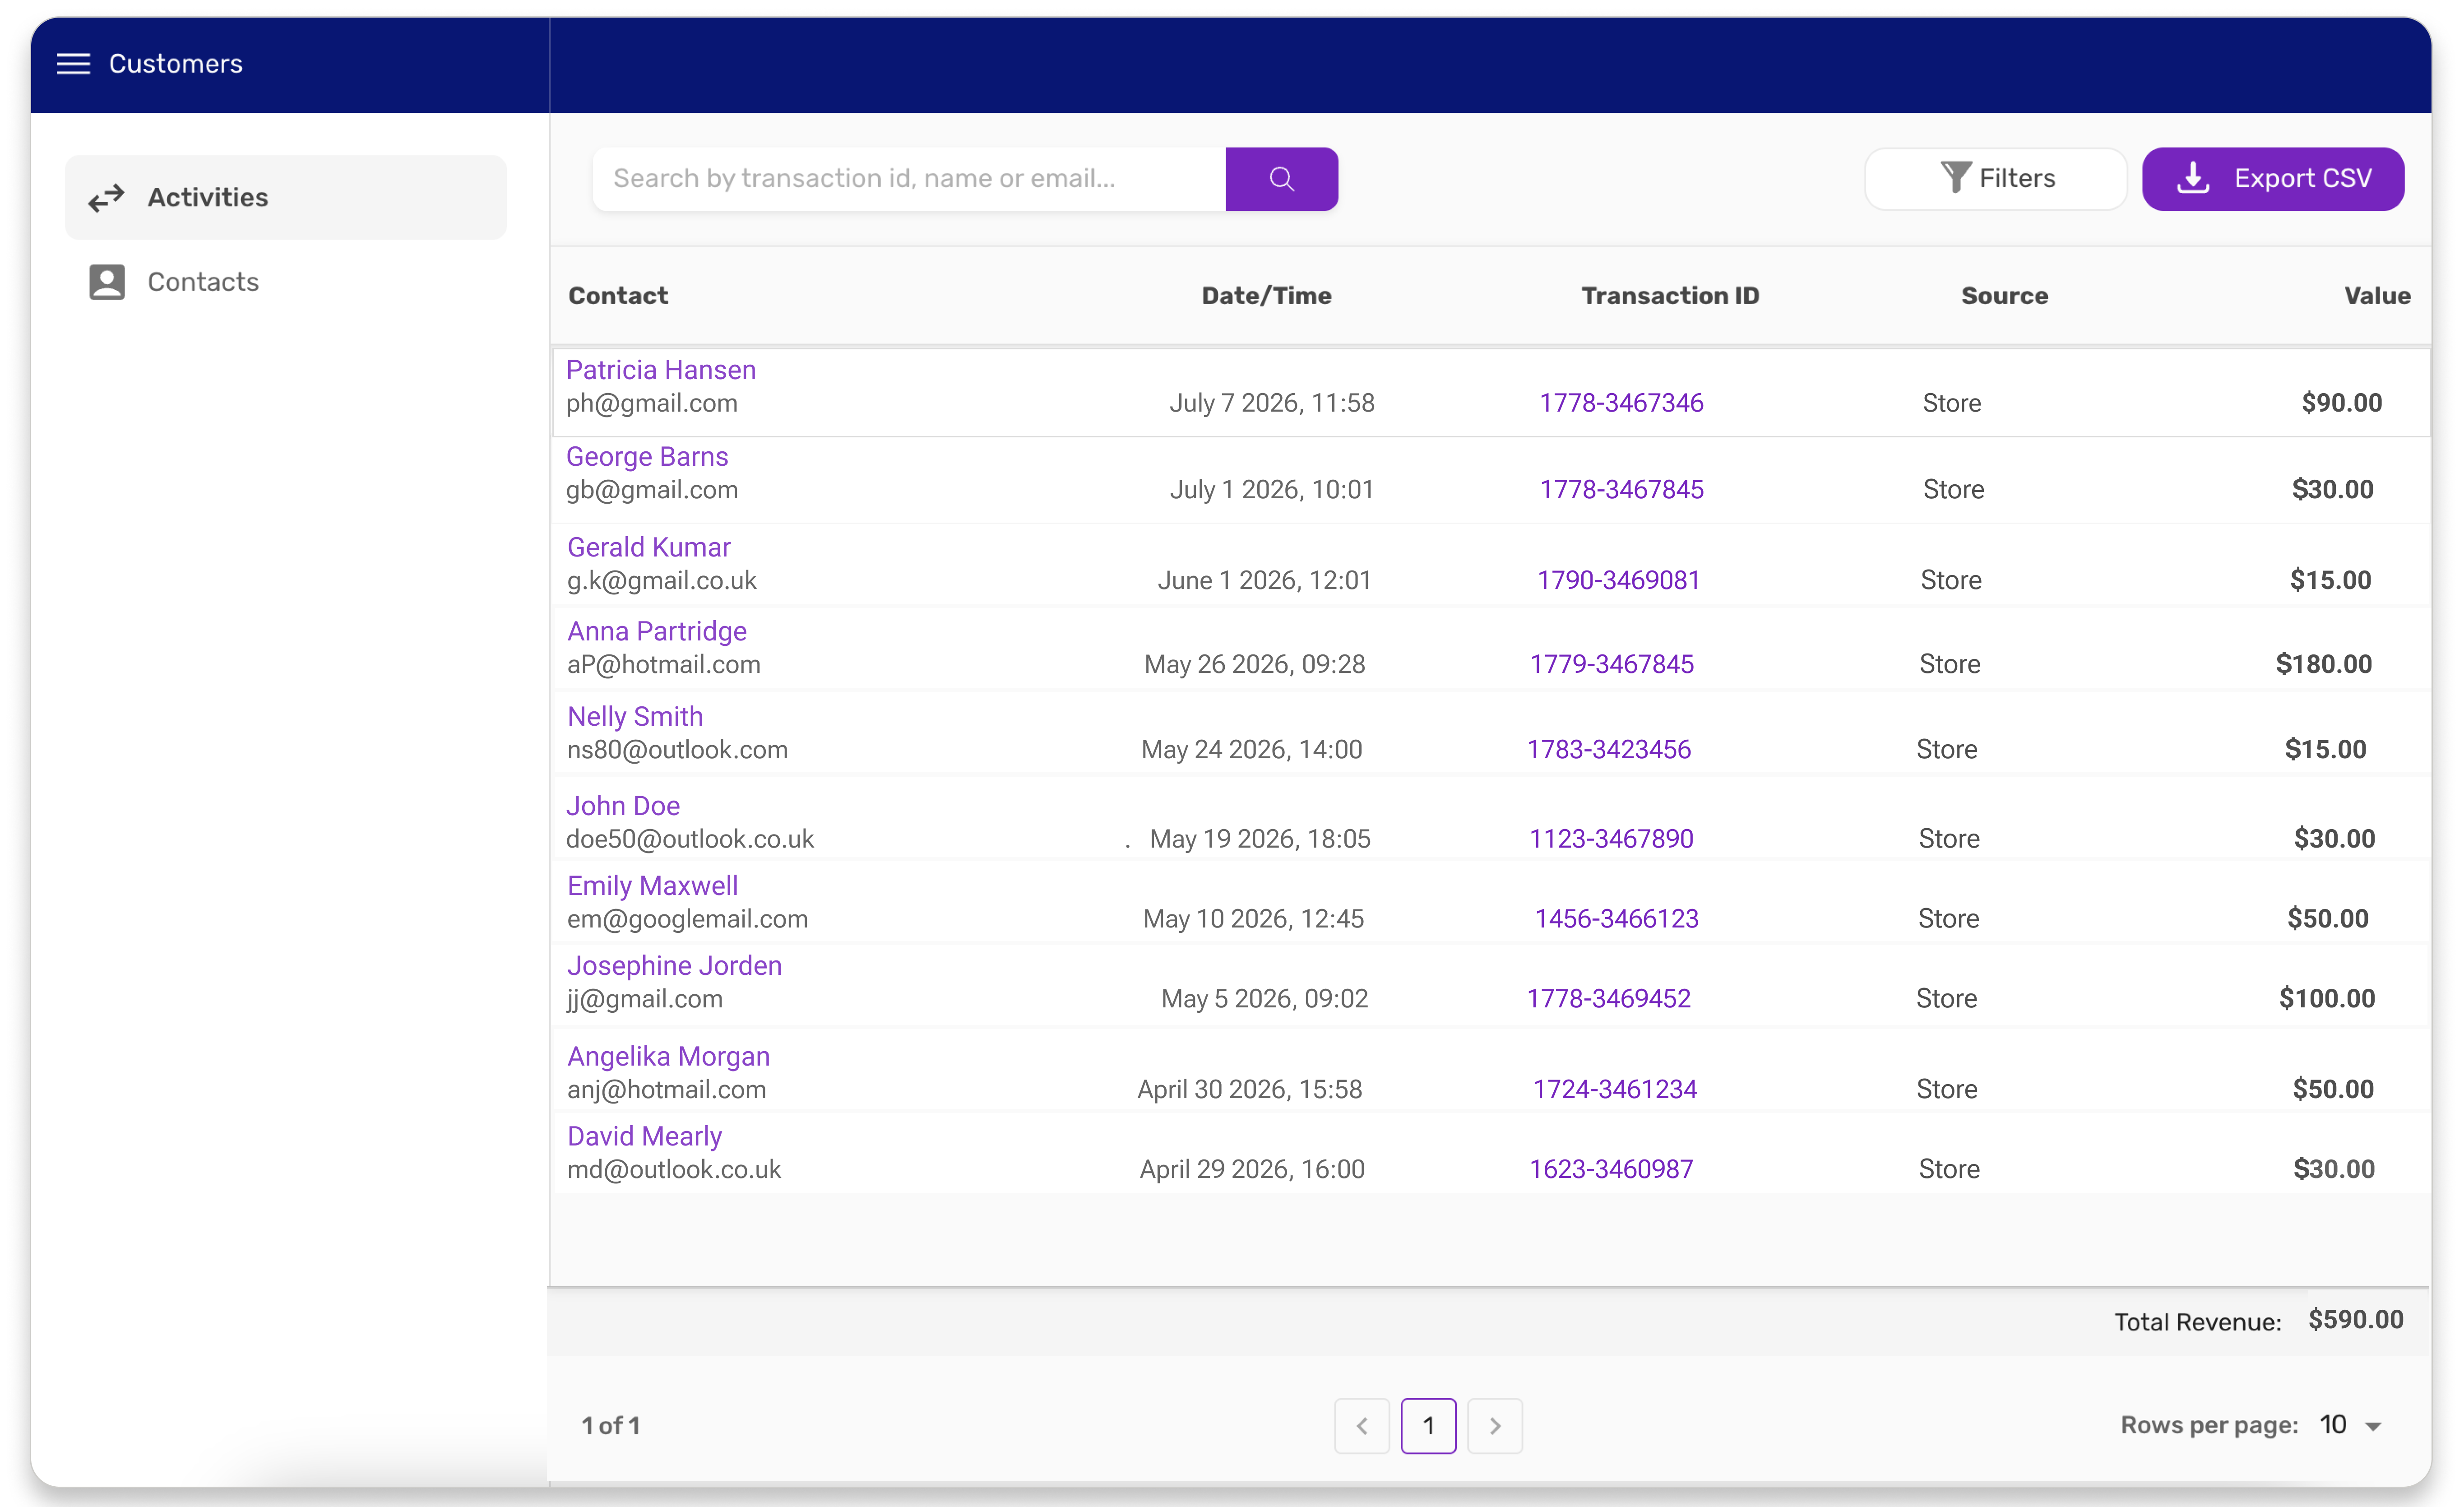The width and height of the screenshot is (2464, 1507).
Task: Click the Activities arrows icon
Action: [106, 198]
